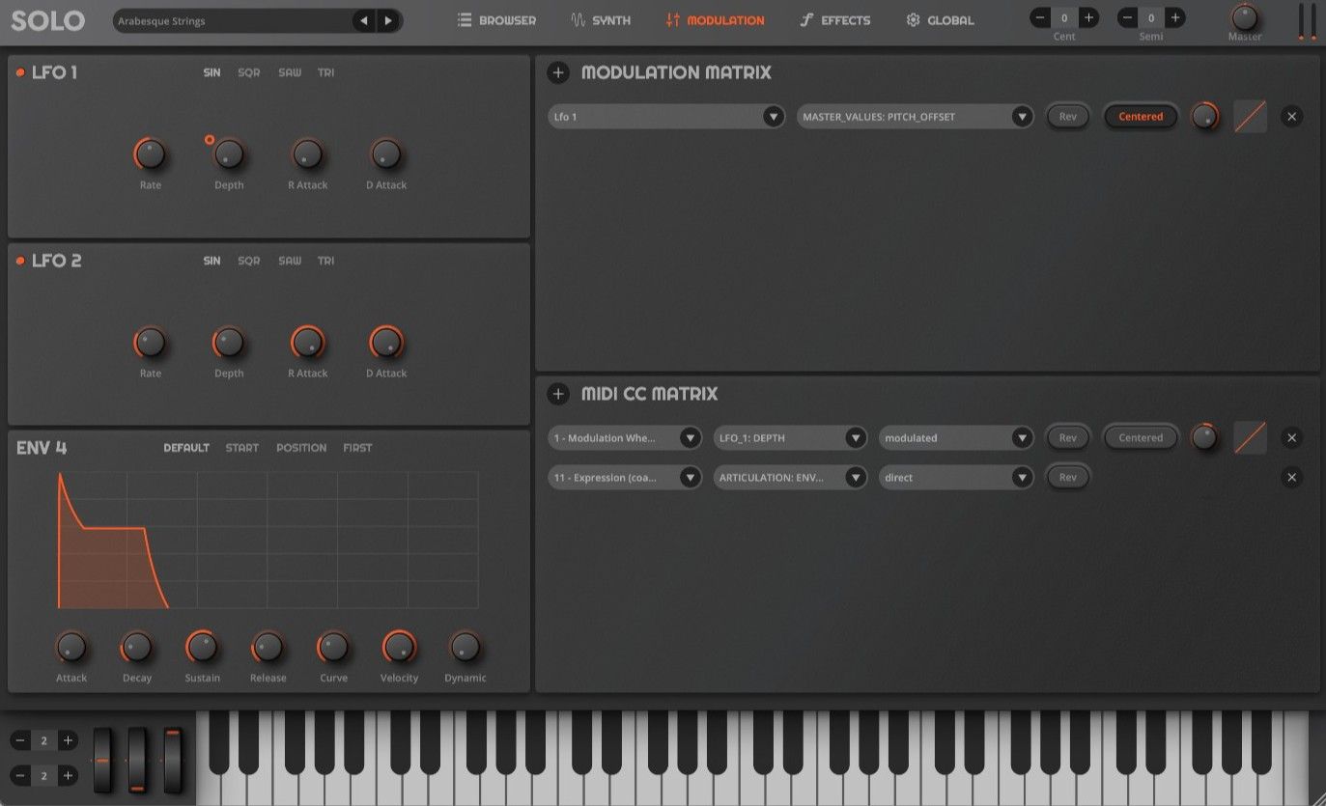Open the Effects section

click(x=833, y=19)
